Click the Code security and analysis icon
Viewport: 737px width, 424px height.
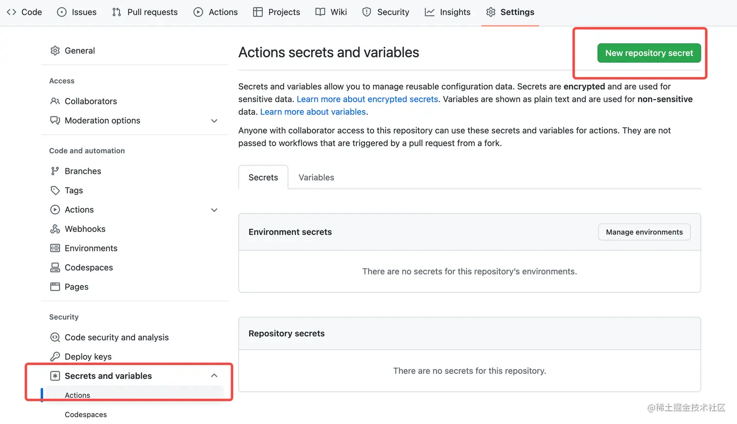(x=55, y=337)
